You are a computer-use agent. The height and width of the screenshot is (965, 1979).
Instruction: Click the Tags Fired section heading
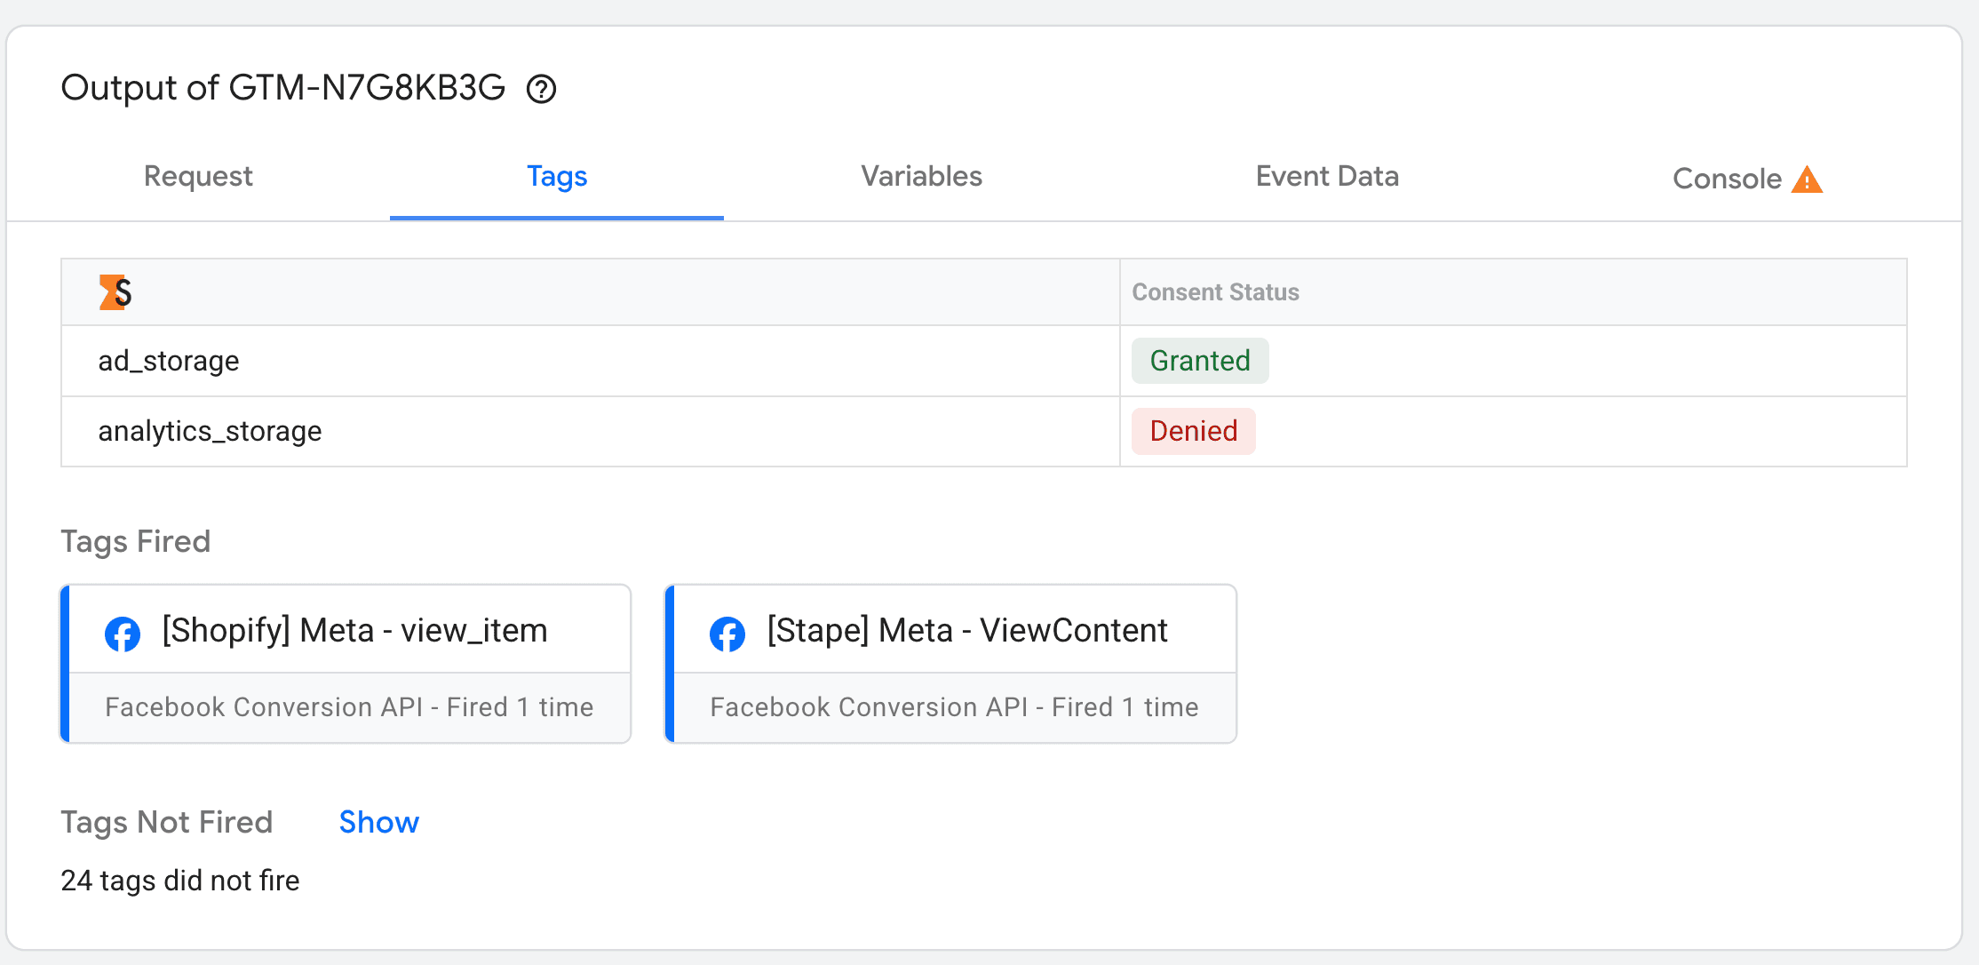136,541
